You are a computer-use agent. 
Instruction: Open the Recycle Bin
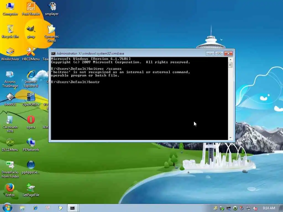[10, 31]
